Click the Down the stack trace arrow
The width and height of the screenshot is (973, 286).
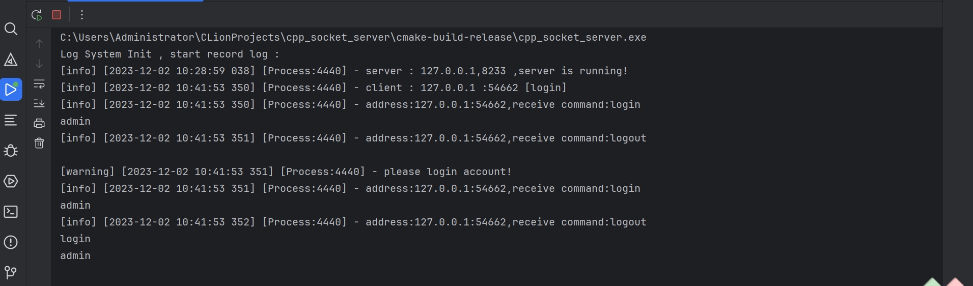[39, 64]
